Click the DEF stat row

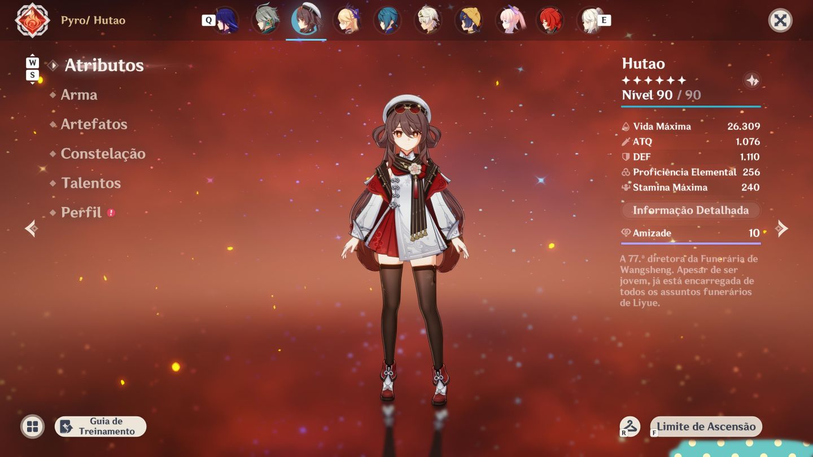(690, 157)
